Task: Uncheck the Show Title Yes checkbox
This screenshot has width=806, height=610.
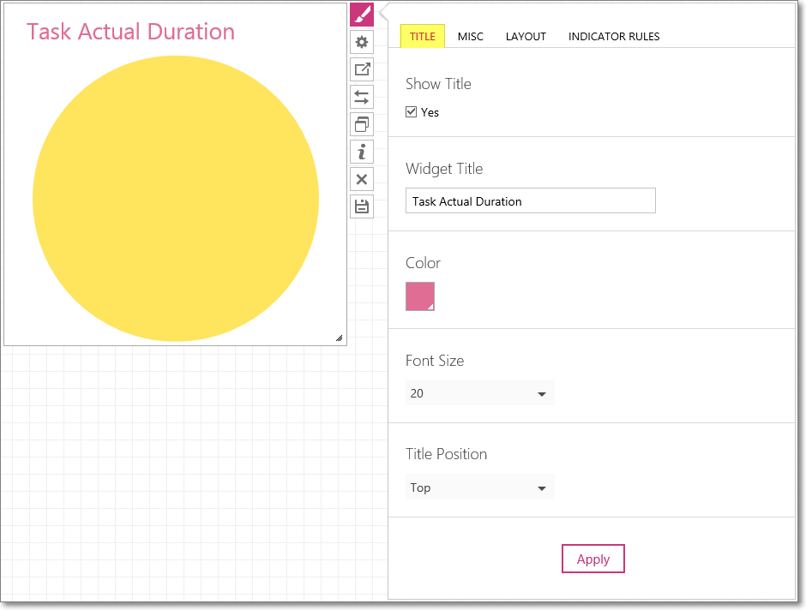Action: [x=412, y=112]
